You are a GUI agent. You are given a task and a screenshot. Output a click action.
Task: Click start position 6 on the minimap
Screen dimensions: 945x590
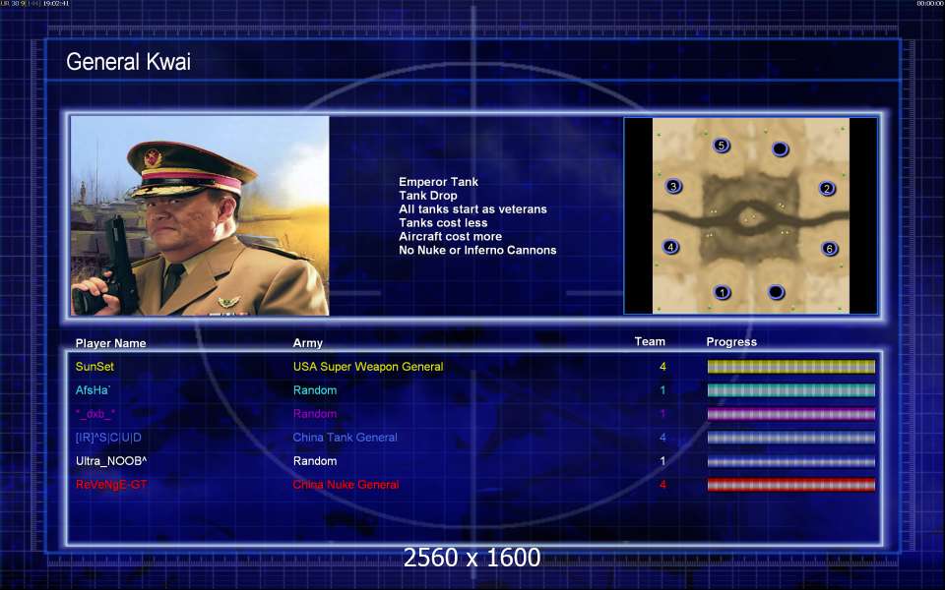(829, 249)
